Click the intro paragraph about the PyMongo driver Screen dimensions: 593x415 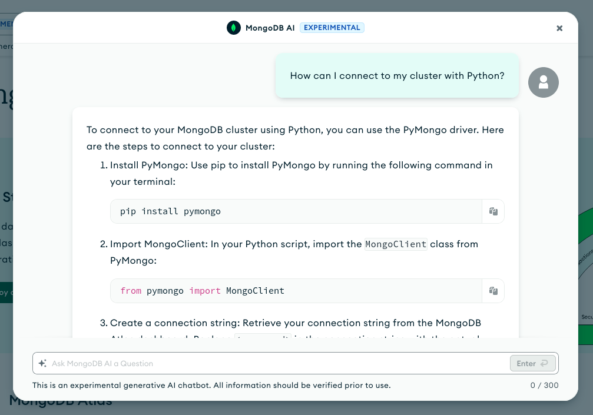[295, 138]
